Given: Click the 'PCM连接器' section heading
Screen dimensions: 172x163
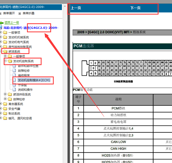Looking at the screenshot, I should pyautogui.click(x=84, y=46).
